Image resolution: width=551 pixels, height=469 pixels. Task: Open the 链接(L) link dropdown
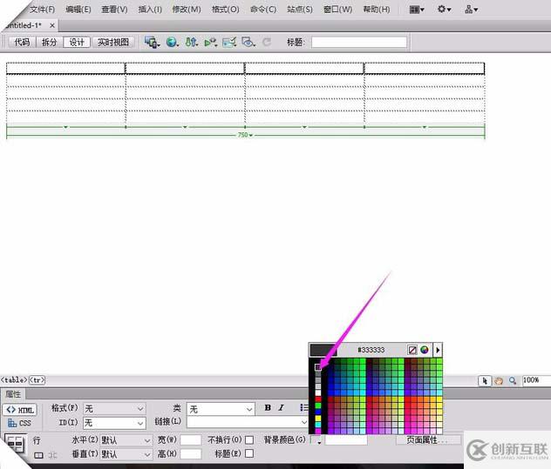click(x=248, y=422)
